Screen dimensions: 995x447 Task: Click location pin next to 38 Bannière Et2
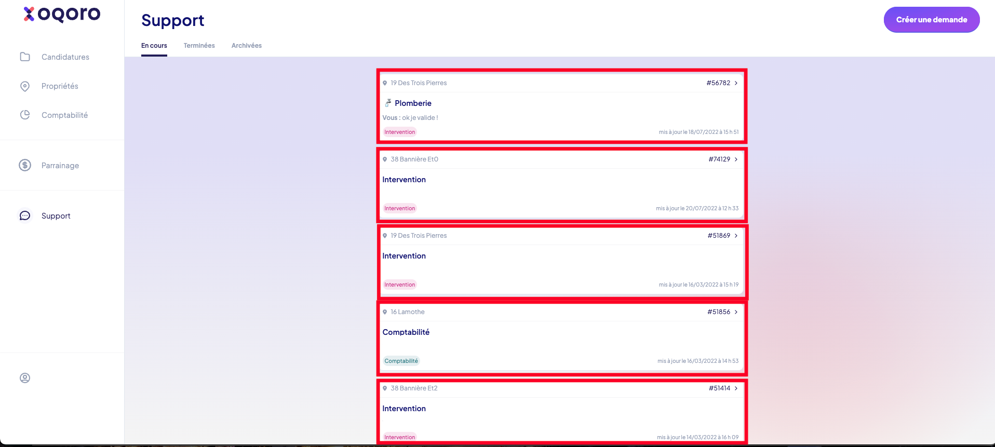385,388
